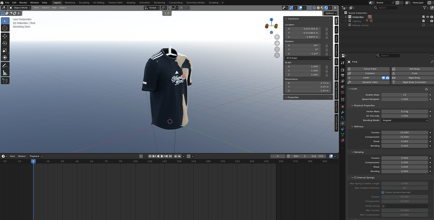Image resolution: width=434 pixels, height=220 pixels.
Task: Open the File menu
Action: pyautogui.click(x=7, y=3)
